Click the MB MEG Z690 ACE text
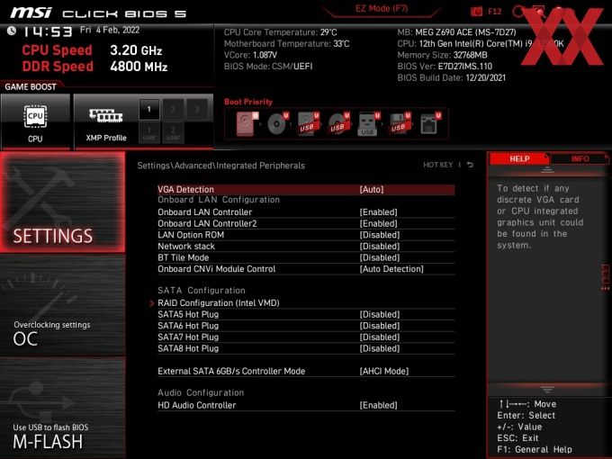The height and width of the screenshot is (459, 612). click(x=456, y=32)
